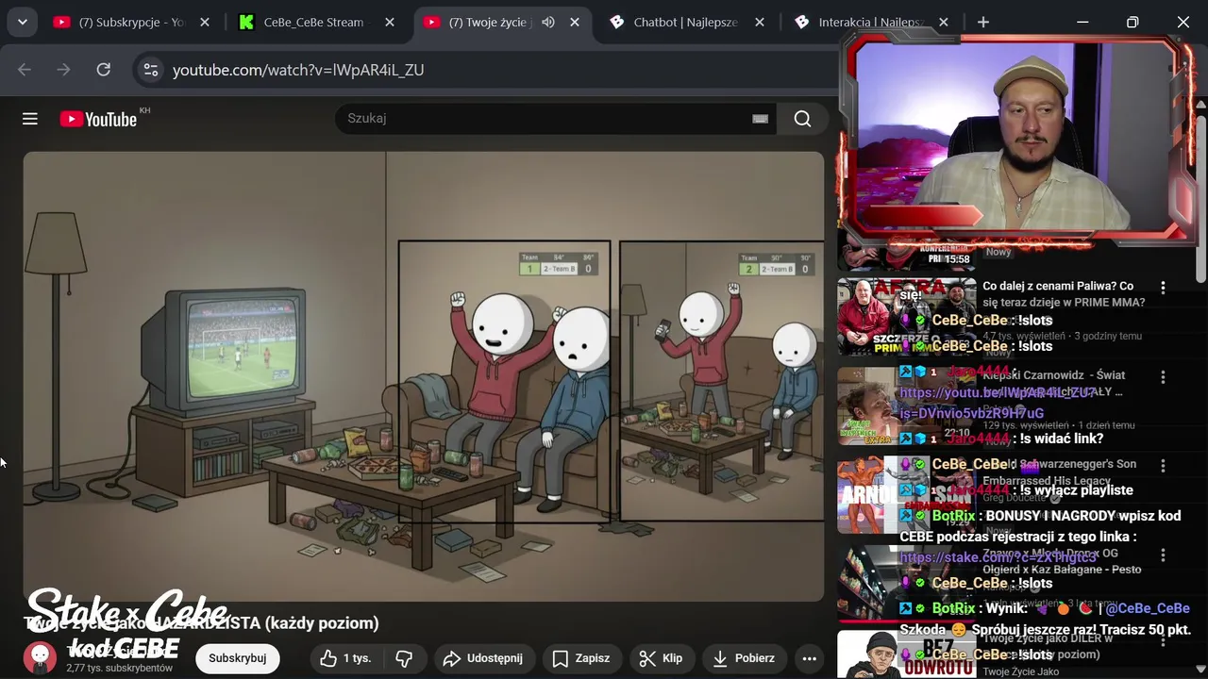Click the video player frame
Image resolution: width=1208 pixels, height=679 pixels.
coord(424,376)
